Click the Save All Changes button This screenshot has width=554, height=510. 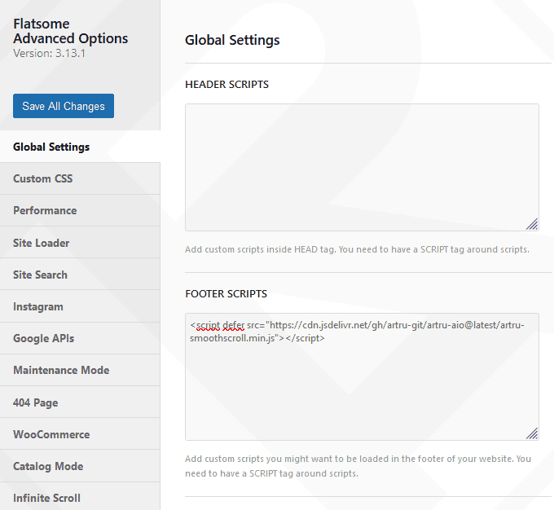click(x=64, y=106)
